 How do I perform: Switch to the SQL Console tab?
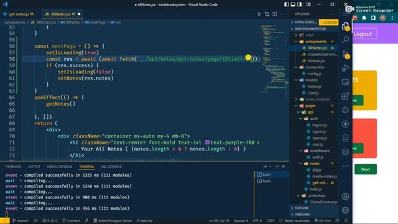click(x=111, y=167)
